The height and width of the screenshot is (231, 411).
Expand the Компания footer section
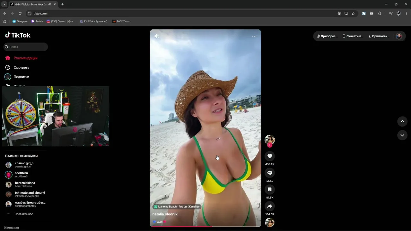pyautogui.click(x=12, y=227)
